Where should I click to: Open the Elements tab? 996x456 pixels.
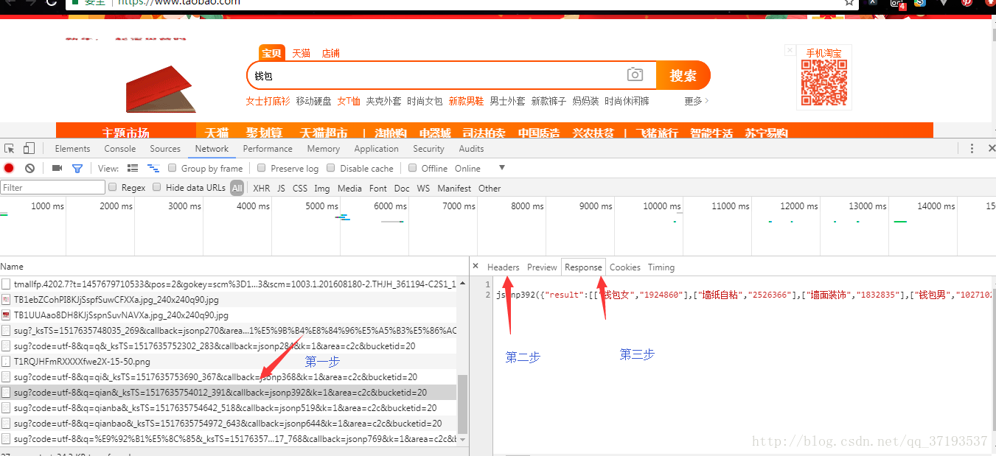(72, 148)
